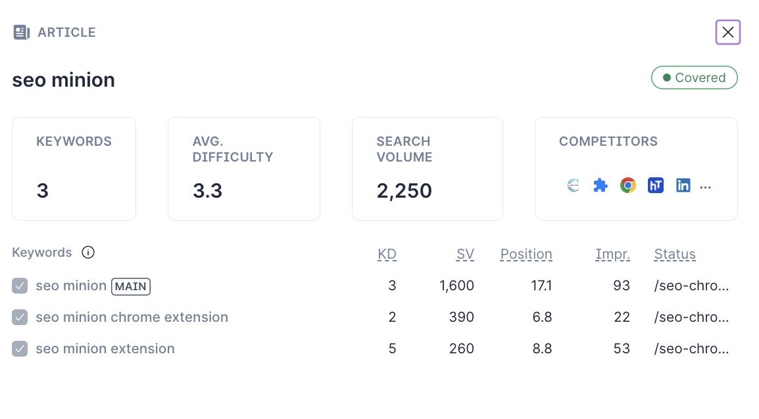Click the blue hT competitor icon

coord(656,186)
